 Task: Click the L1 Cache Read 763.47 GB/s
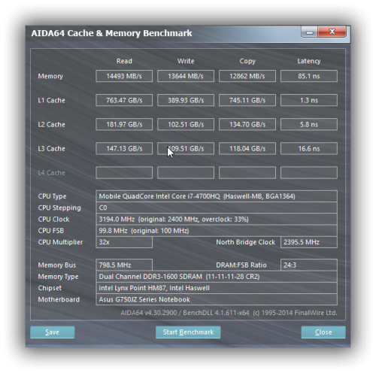tap(124, 100)
